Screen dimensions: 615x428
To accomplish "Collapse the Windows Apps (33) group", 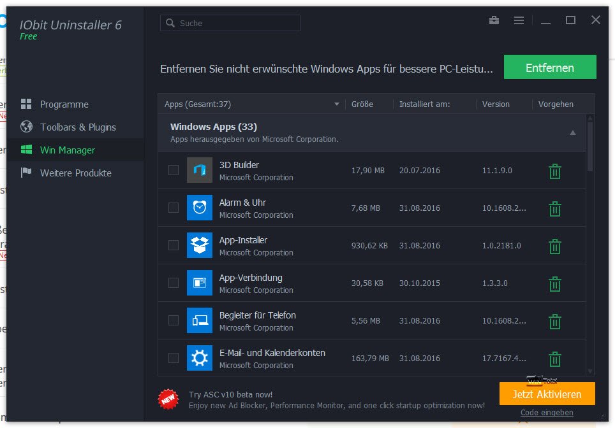I will [572, 132].
